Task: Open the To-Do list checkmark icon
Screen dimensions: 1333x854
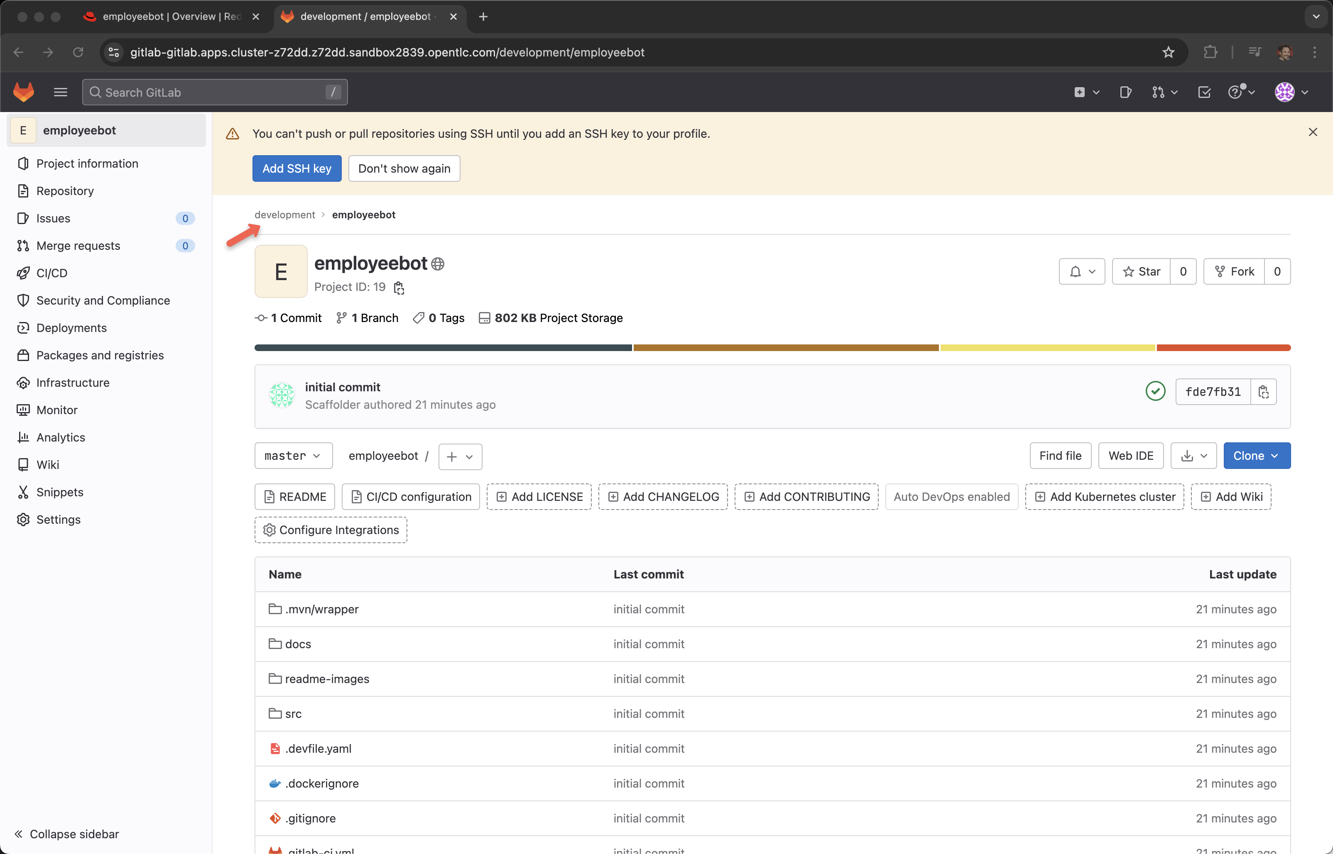Action: pos(1204,92)
